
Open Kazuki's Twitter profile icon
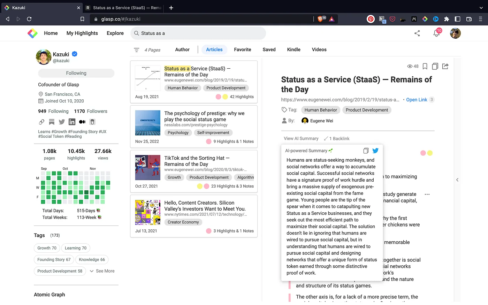tap(62, 122)
